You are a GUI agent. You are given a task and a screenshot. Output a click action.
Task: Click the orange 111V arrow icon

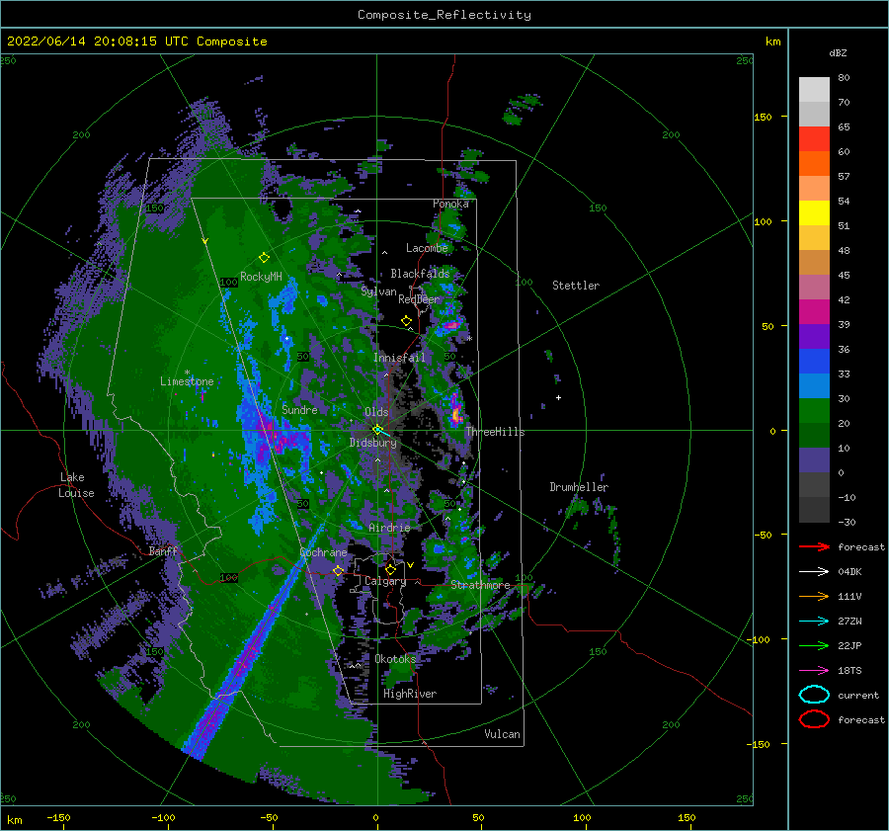click(x=814, y=596)
